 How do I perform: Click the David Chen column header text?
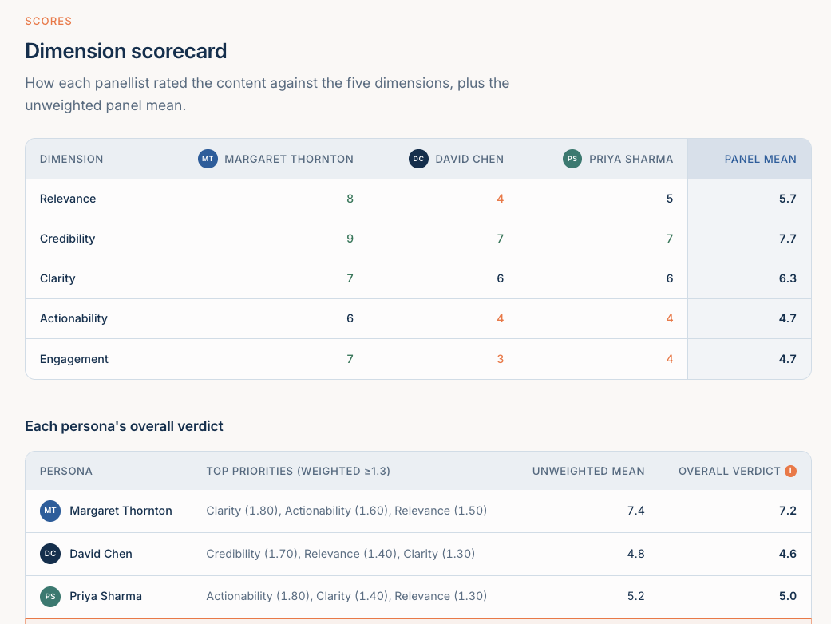click(469, 159)
